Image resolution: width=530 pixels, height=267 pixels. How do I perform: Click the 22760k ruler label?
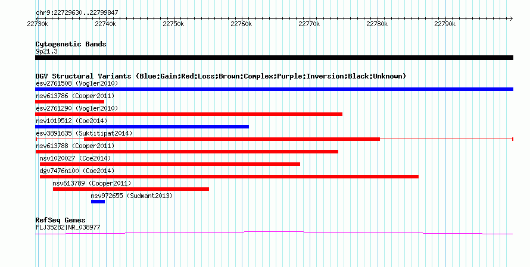tap(241, 24)
